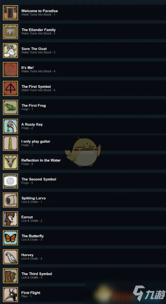This screenshot has width=166, height=304.
Task: Select the I only play guitar flute icon
Action: tap(10, 143)
